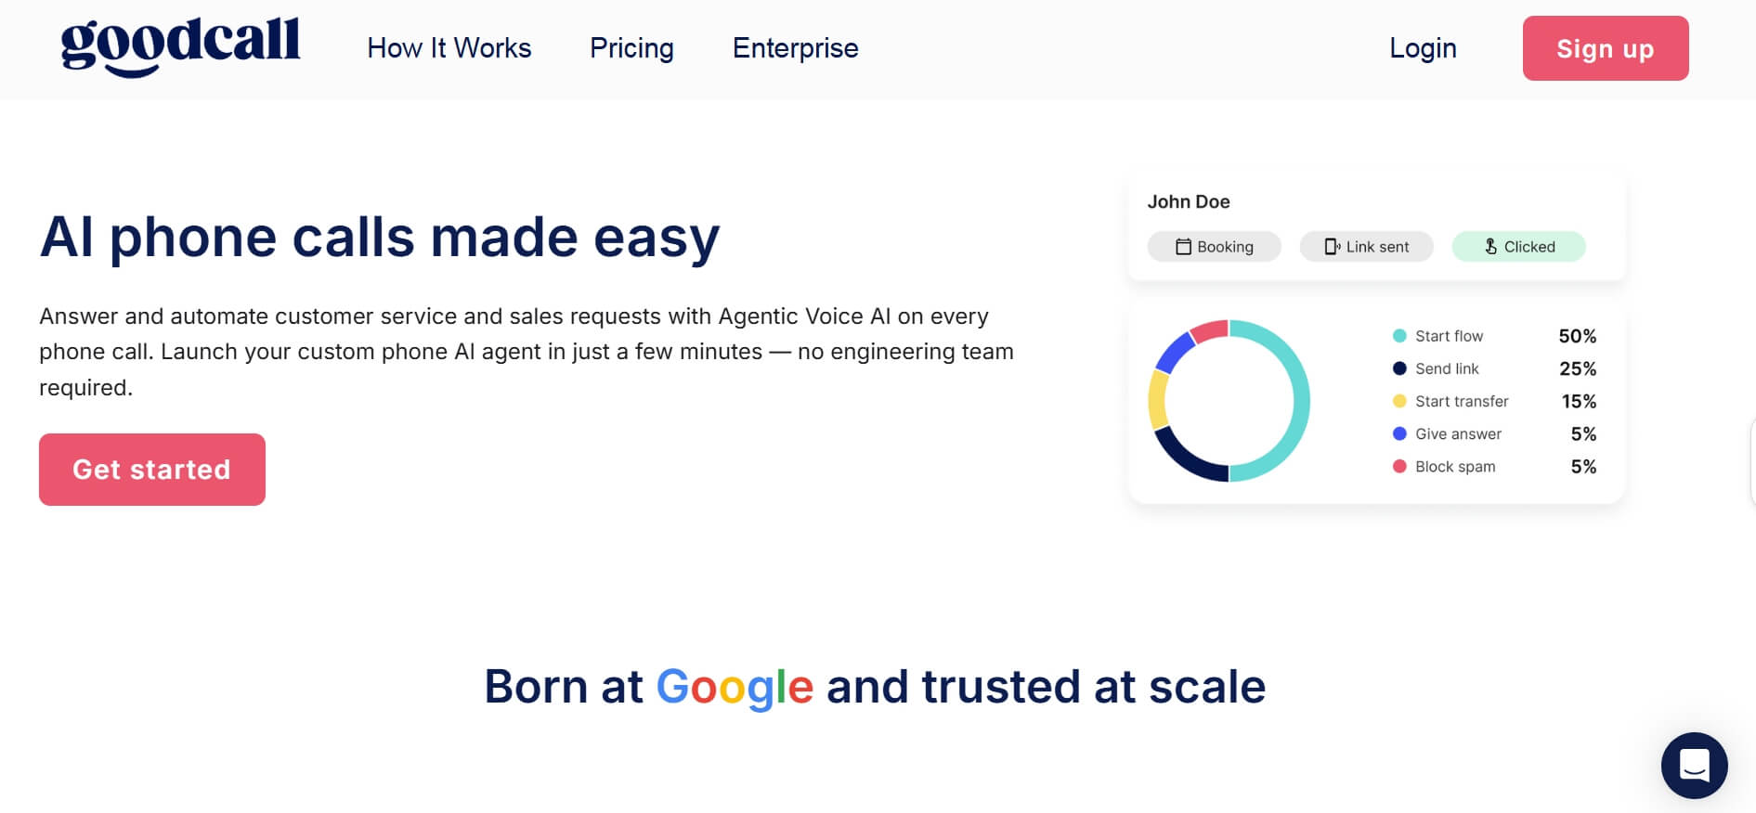The image size is (1756, 813).
Task: Click the donut chart's teal segment
Action: coord(1300,401)
